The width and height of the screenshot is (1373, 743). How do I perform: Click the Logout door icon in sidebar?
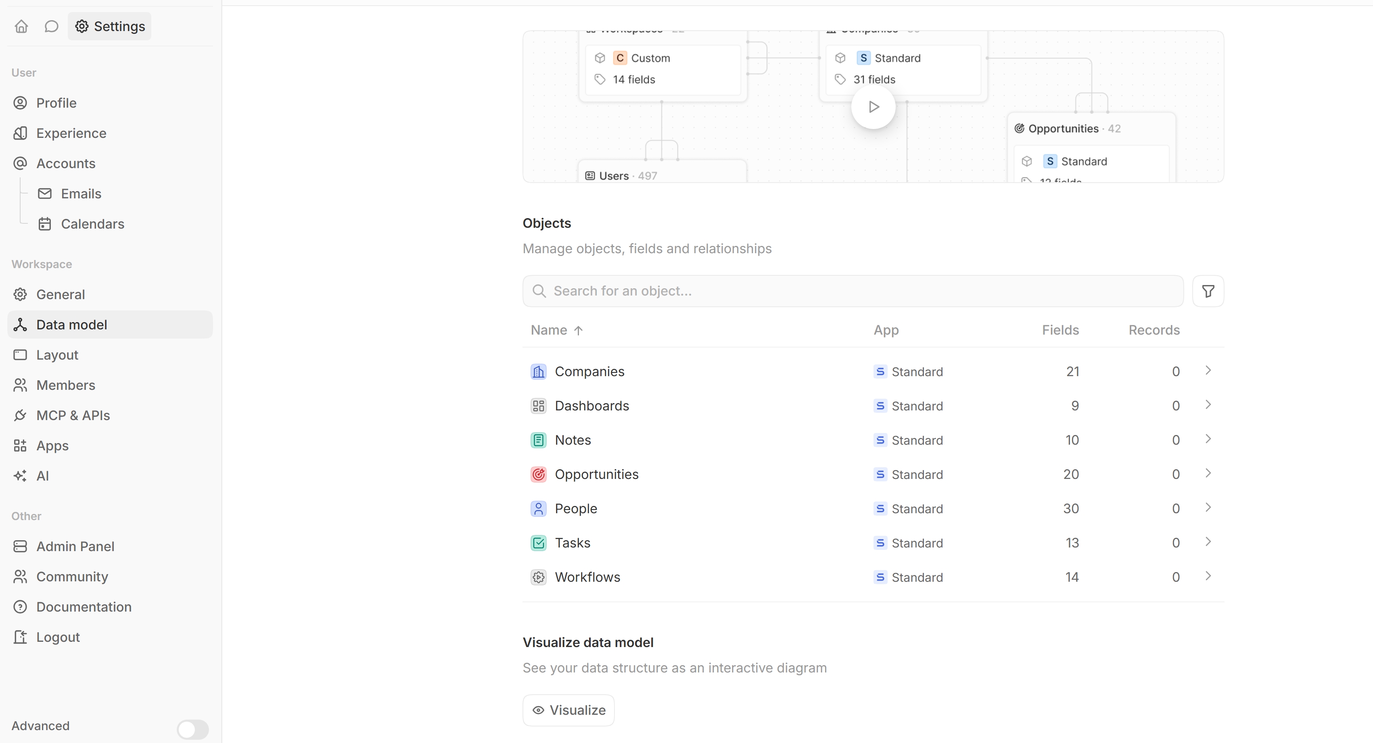pyautogui.click(x=20, y=637)
